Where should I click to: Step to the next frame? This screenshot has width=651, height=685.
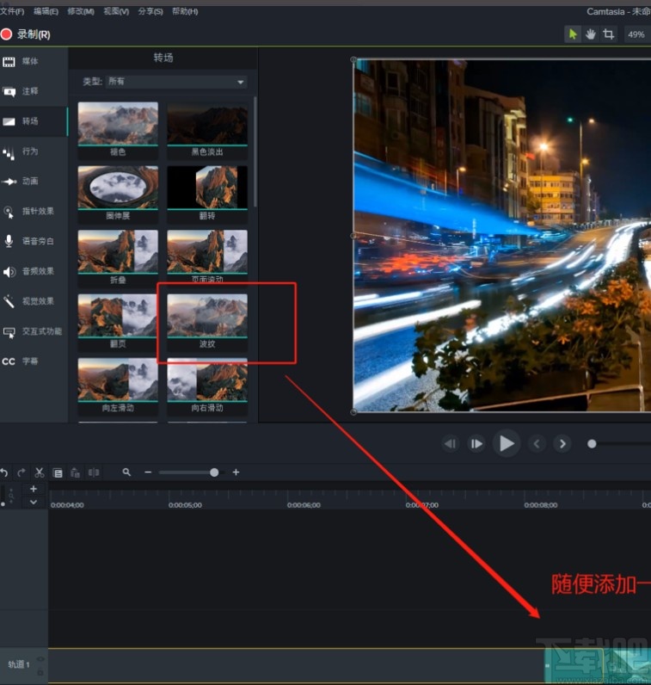(476, 444)
